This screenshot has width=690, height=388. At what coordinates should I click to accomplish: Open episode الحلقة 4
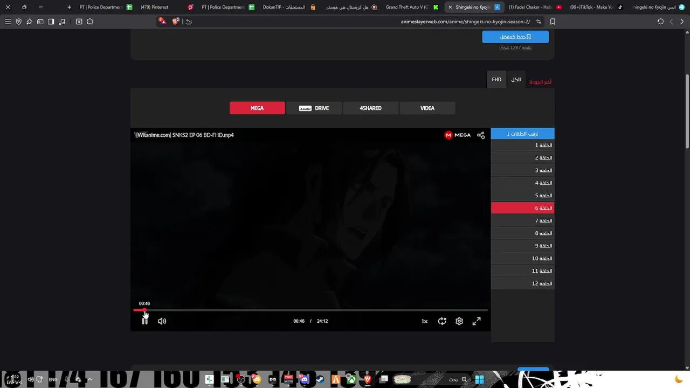tap(522, 183)
